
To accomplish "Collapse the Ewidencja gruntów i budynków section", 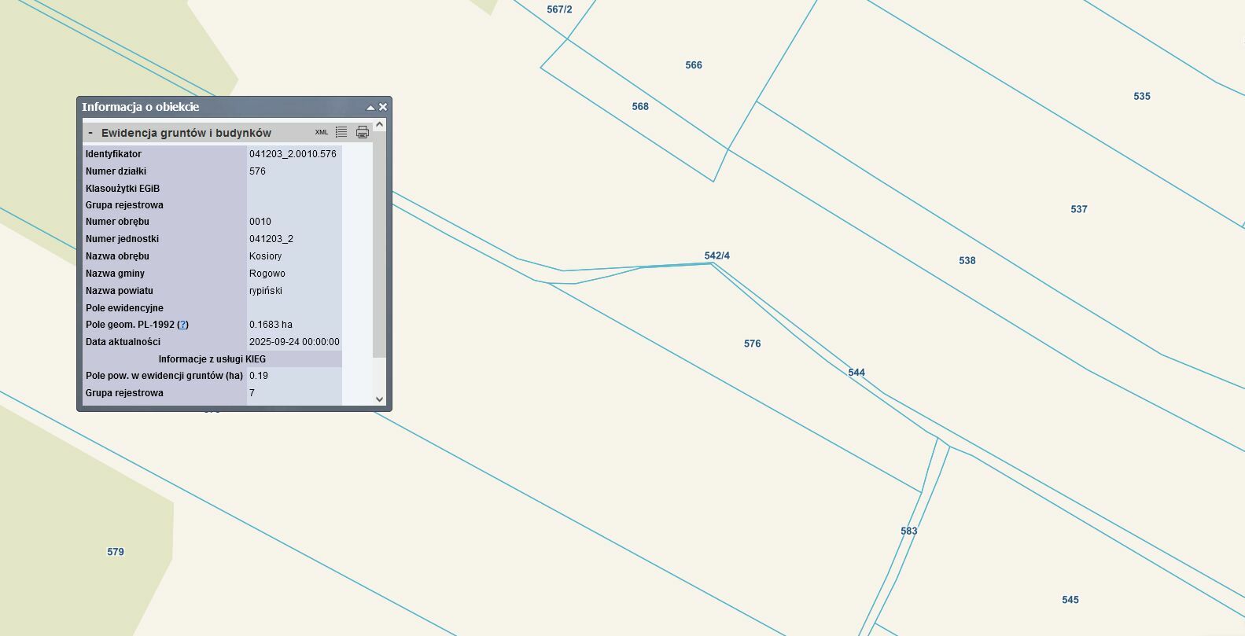I will tap(90, 133).
